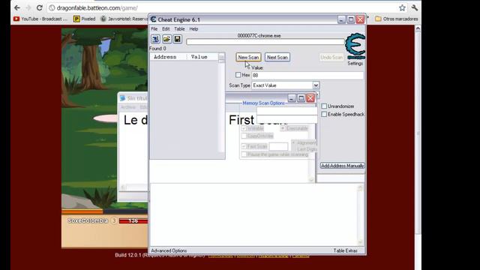Open the File menu
Screen dimensions: 480x270
154,28
